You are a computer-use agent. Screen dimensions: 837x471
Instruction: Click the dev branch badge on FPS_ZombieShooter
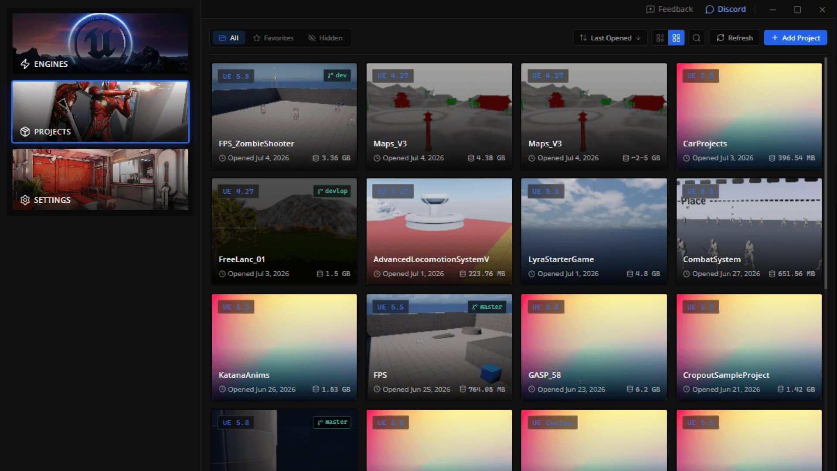pyautogui.click(x=337, y=75)
